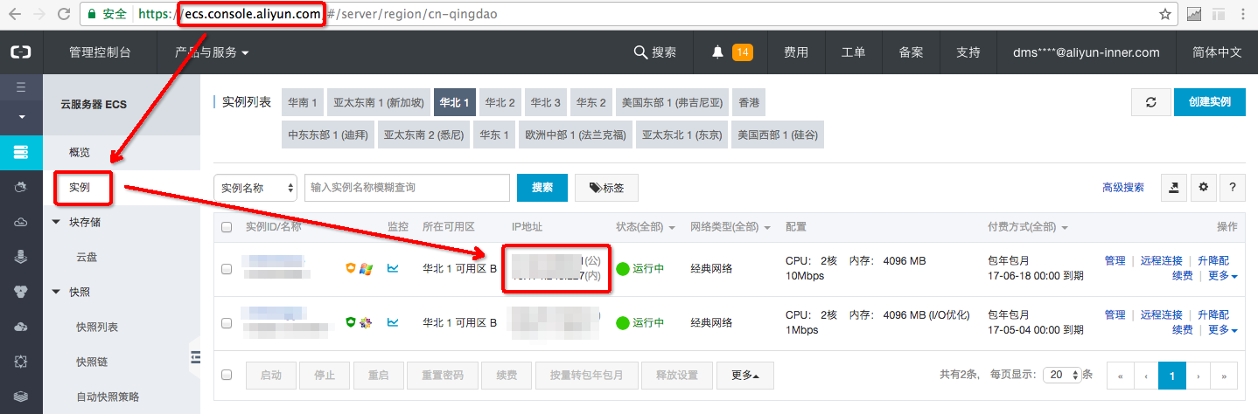
Task: Click the 创建实例 button
Action: [1210, 102]
